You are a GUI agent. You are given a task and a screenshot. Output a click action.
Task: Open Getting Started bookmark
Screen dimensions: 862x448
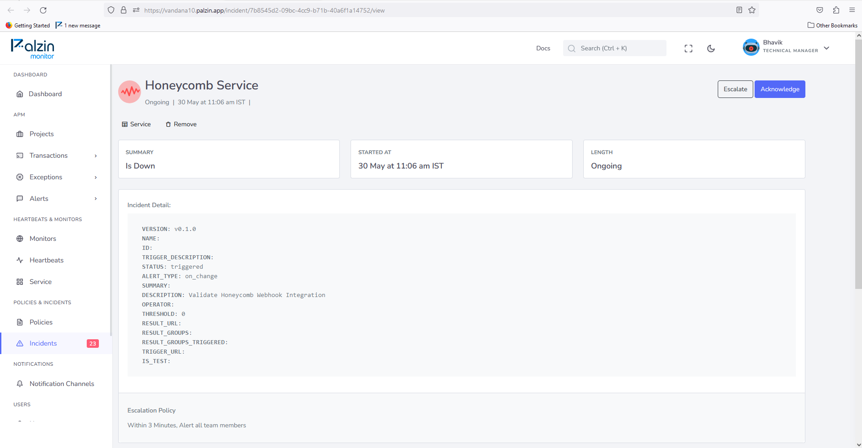[28, 26]
